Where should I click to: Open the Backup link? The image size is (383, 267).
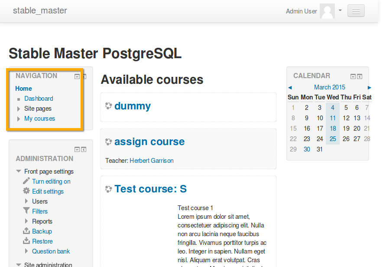pyautogui.click(x=42, y=231)
